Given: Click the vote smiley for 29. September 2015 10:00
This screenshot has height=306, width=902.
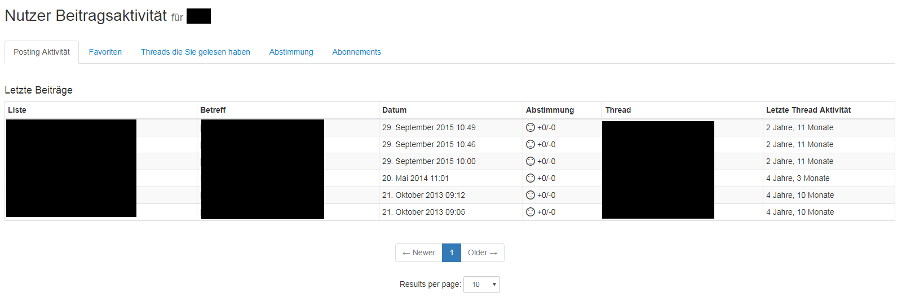Looking at the screenshot, I should pyautogui.click(x=530, y=161).
